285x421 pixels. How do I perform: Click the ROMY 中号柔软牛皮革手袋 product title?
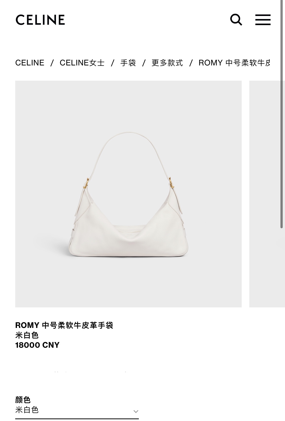tap(64, 325)
